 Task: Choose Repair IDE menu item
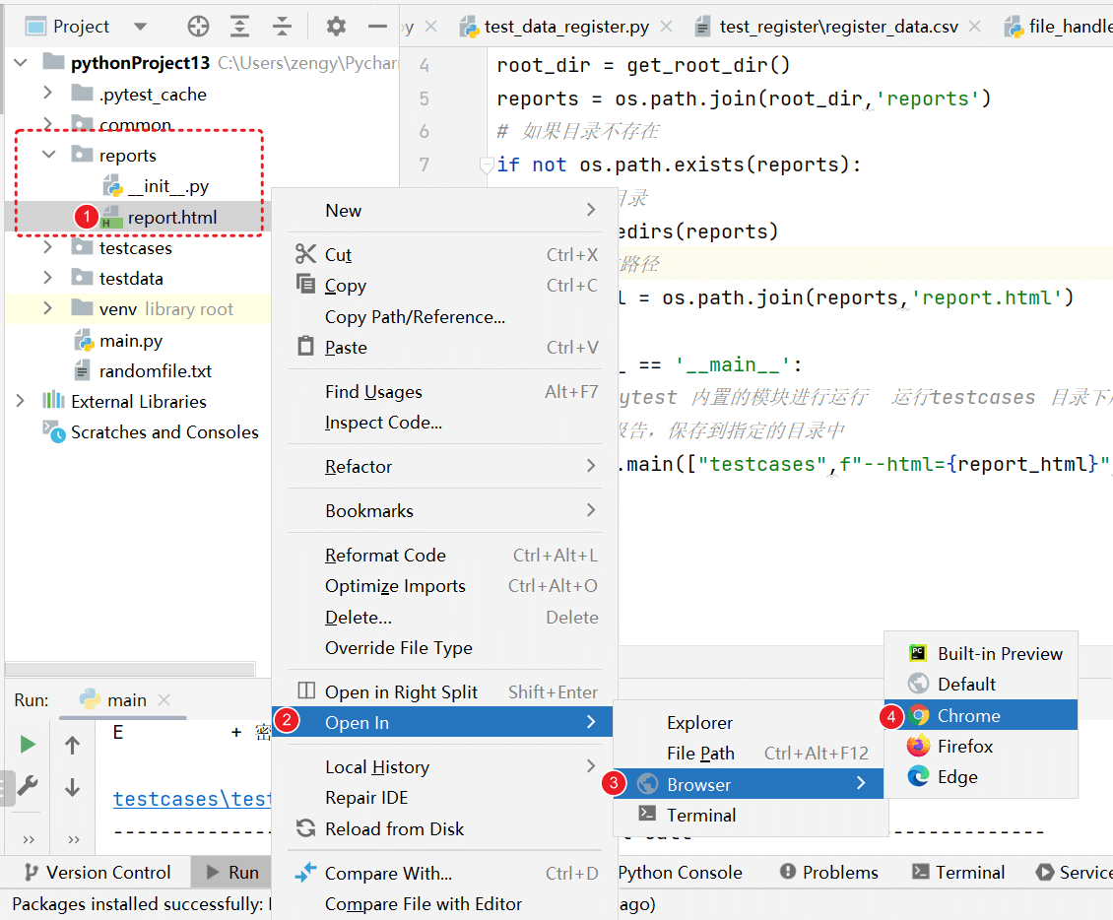click(x=445, y=798)
